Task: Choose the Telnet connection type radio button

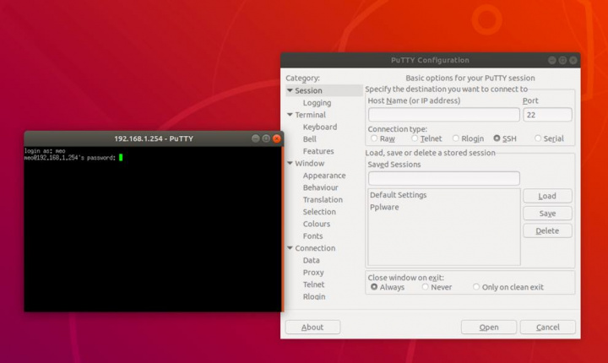Action: click(415, 138)
